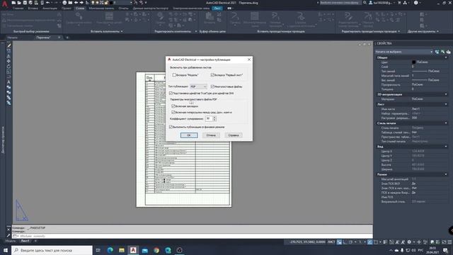Viewport: 453px width, 255px height.
Task: Collapse the Вид section in Properties
Action: point(446,147)
